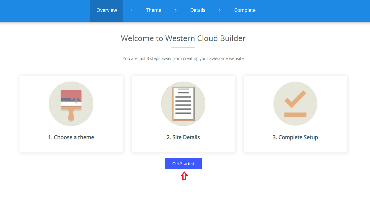Click the chevron between Theme and Details
The height and width of the screenshot is (213, 370).
coord(176,10)
